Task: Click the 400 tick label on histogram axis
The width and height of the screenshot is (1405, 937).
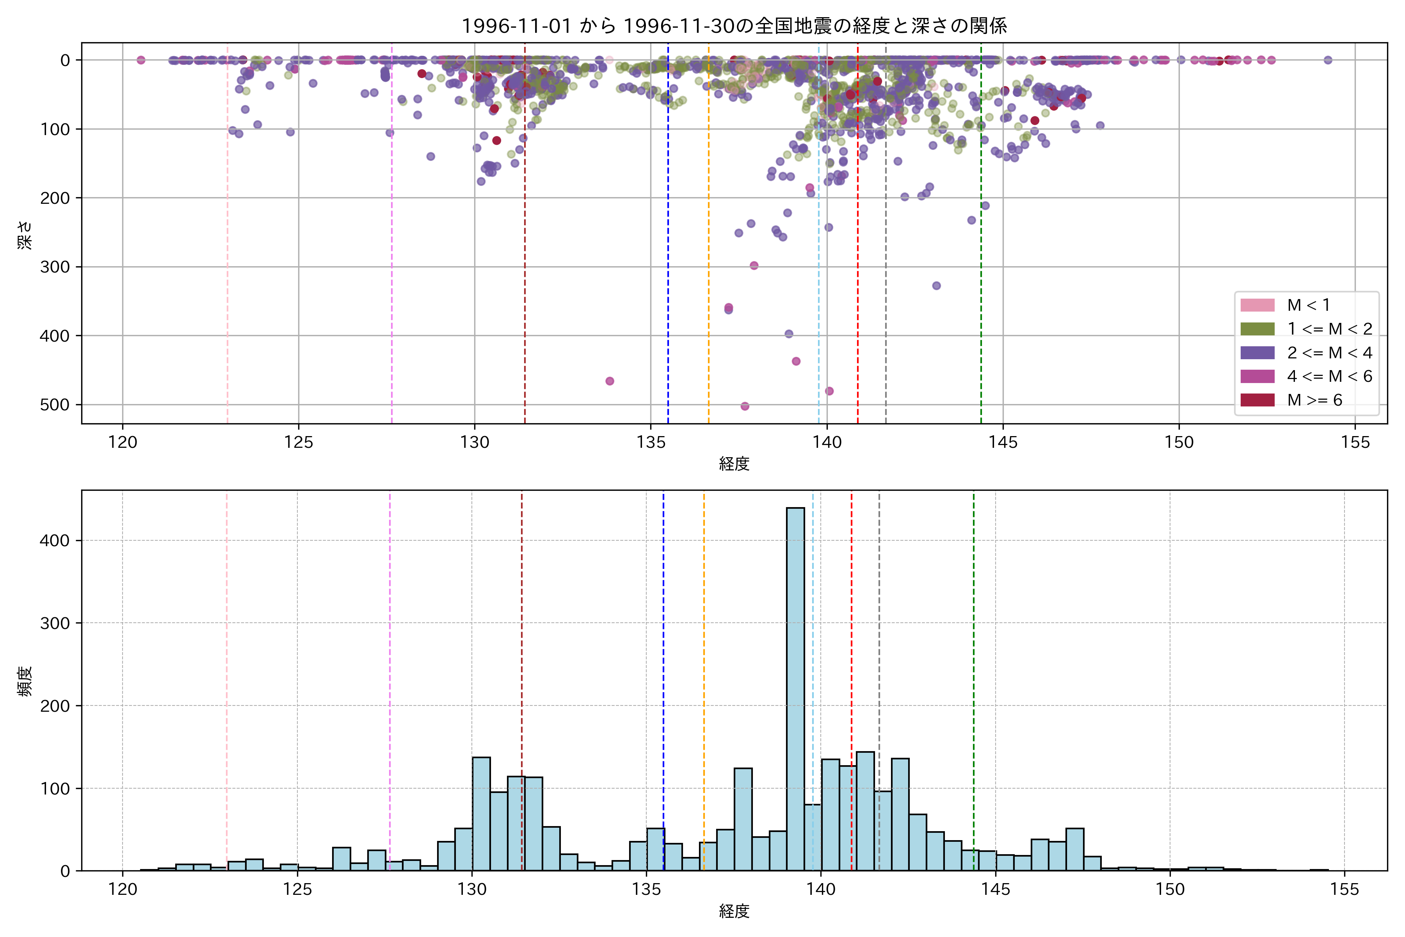Action: [x=54, y=541]
